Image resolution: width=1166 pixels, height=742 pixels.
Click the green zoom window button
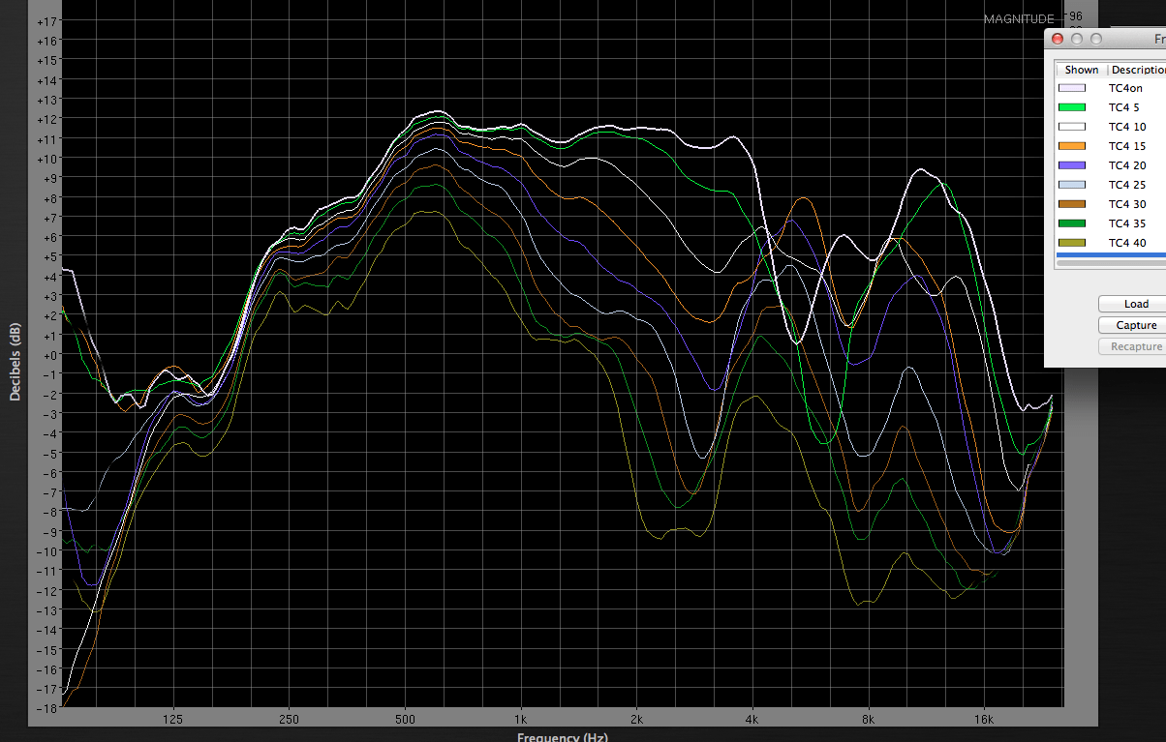coord(1096,39)
